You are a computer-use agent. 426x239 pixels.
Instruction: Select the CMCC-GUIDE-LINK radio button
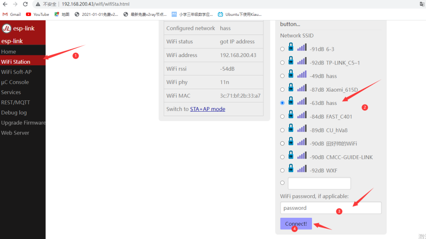pos(282,157)
